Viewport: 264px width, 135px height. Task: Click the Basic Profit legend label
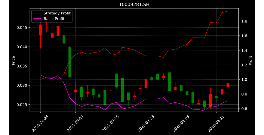(x=54, y=19)
